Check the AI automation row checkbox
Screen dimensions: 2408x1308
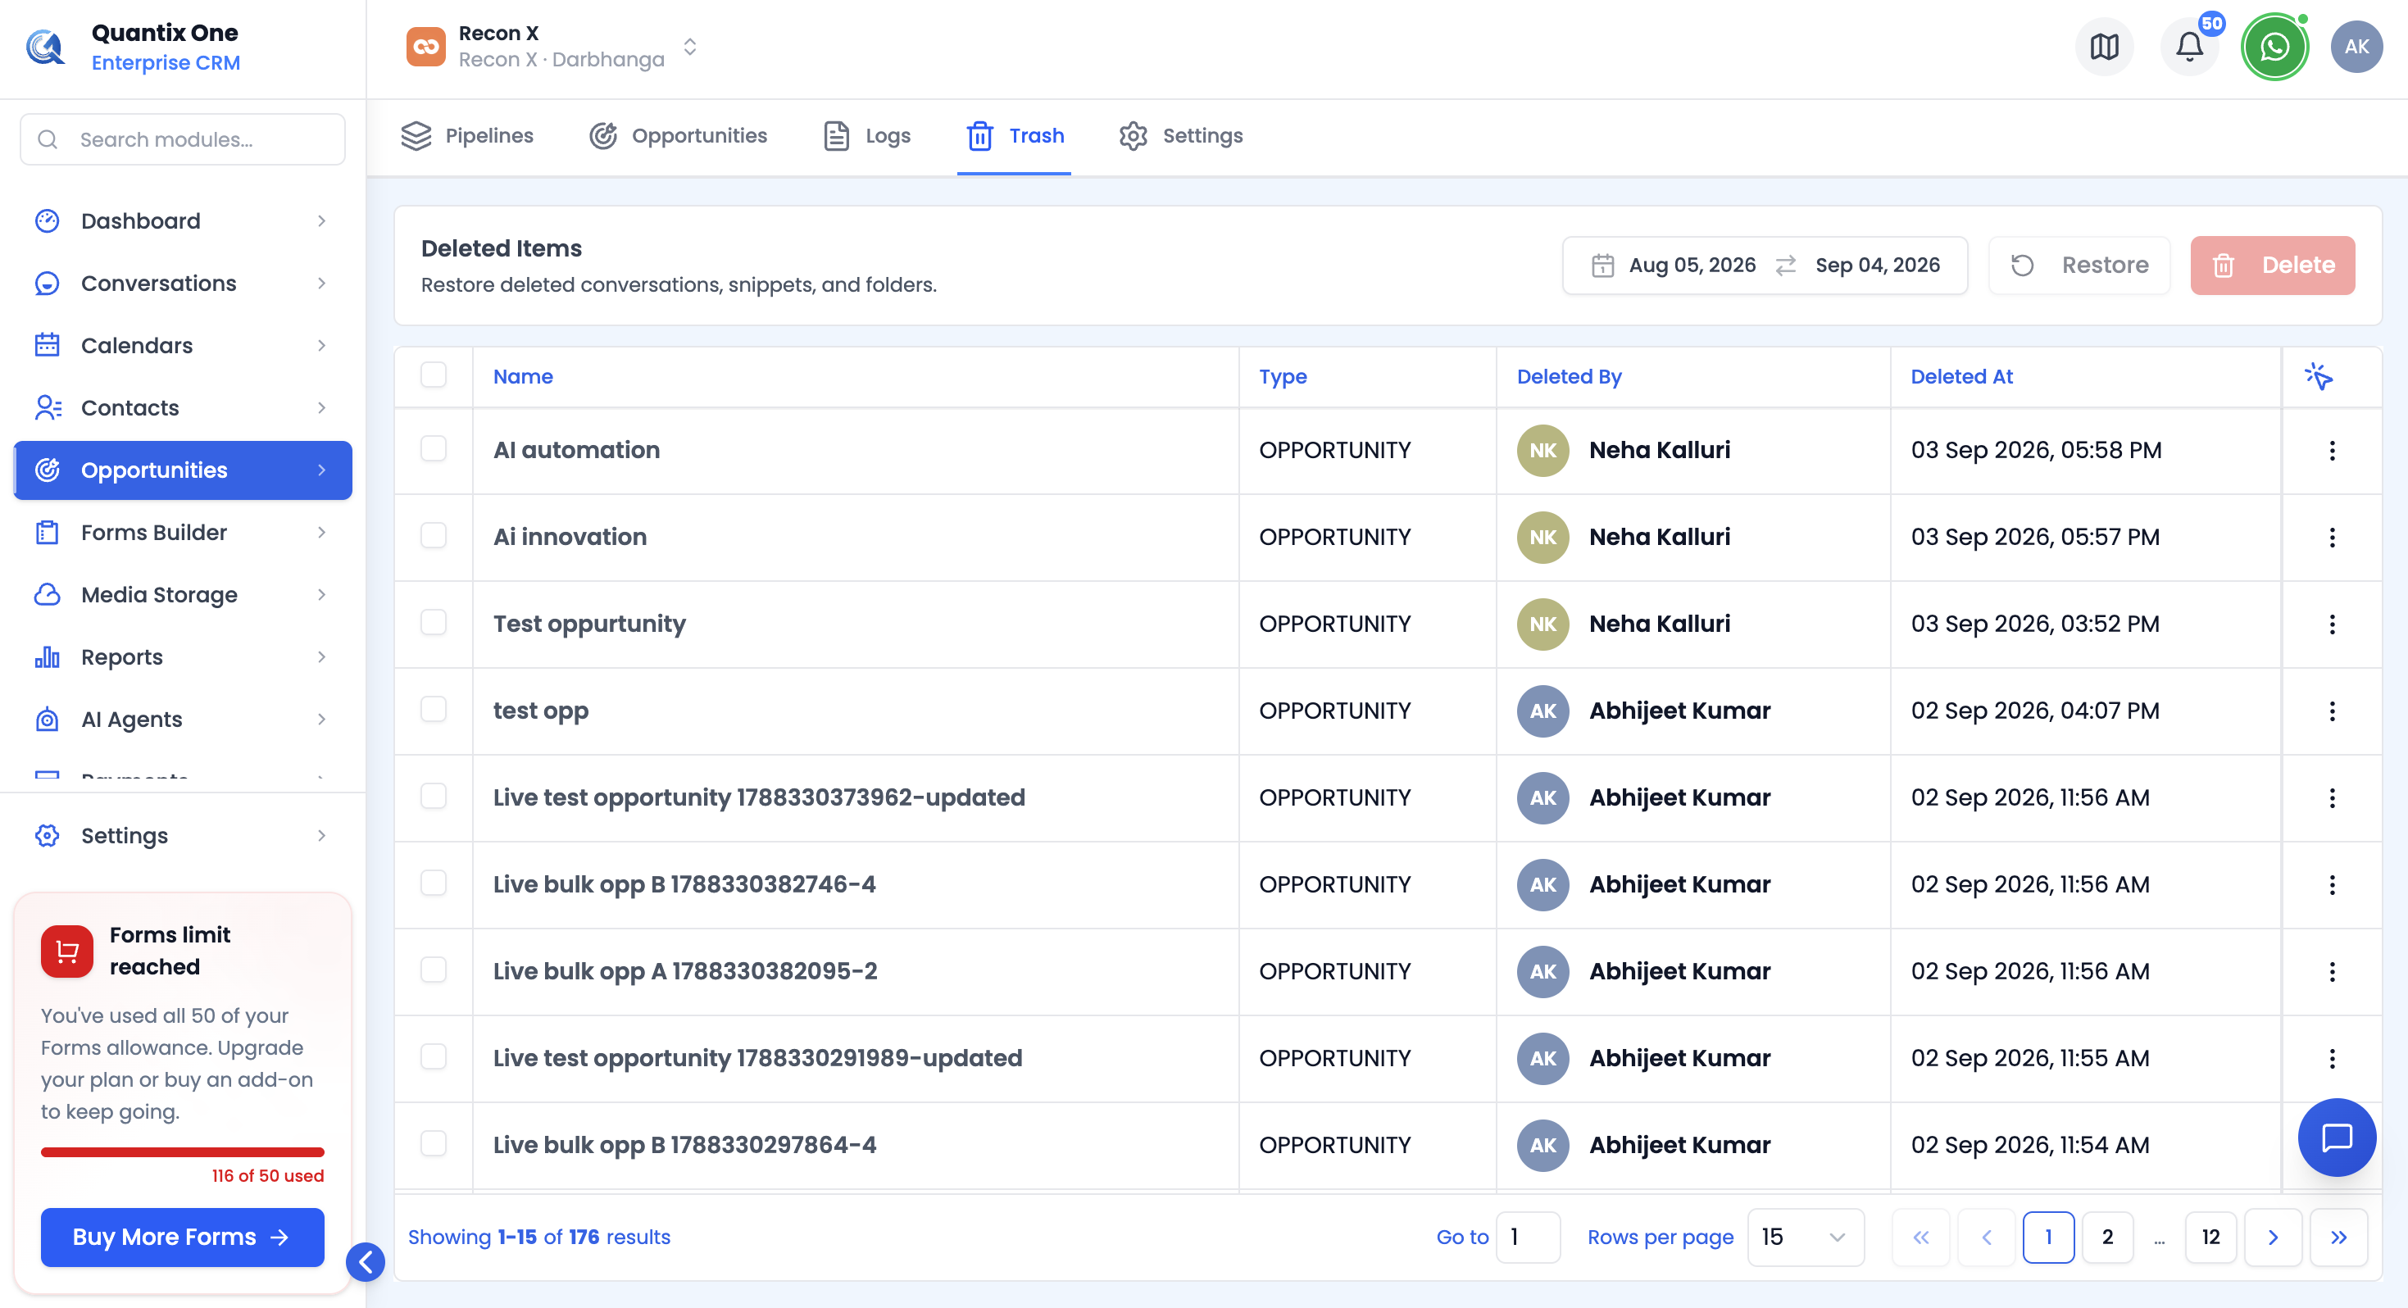point(434,449)
